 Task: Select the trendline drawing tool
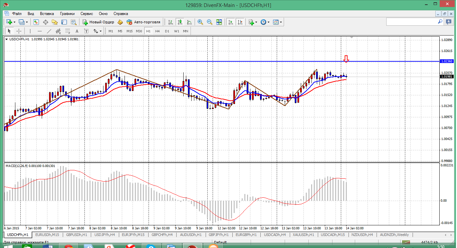[49, 31]
